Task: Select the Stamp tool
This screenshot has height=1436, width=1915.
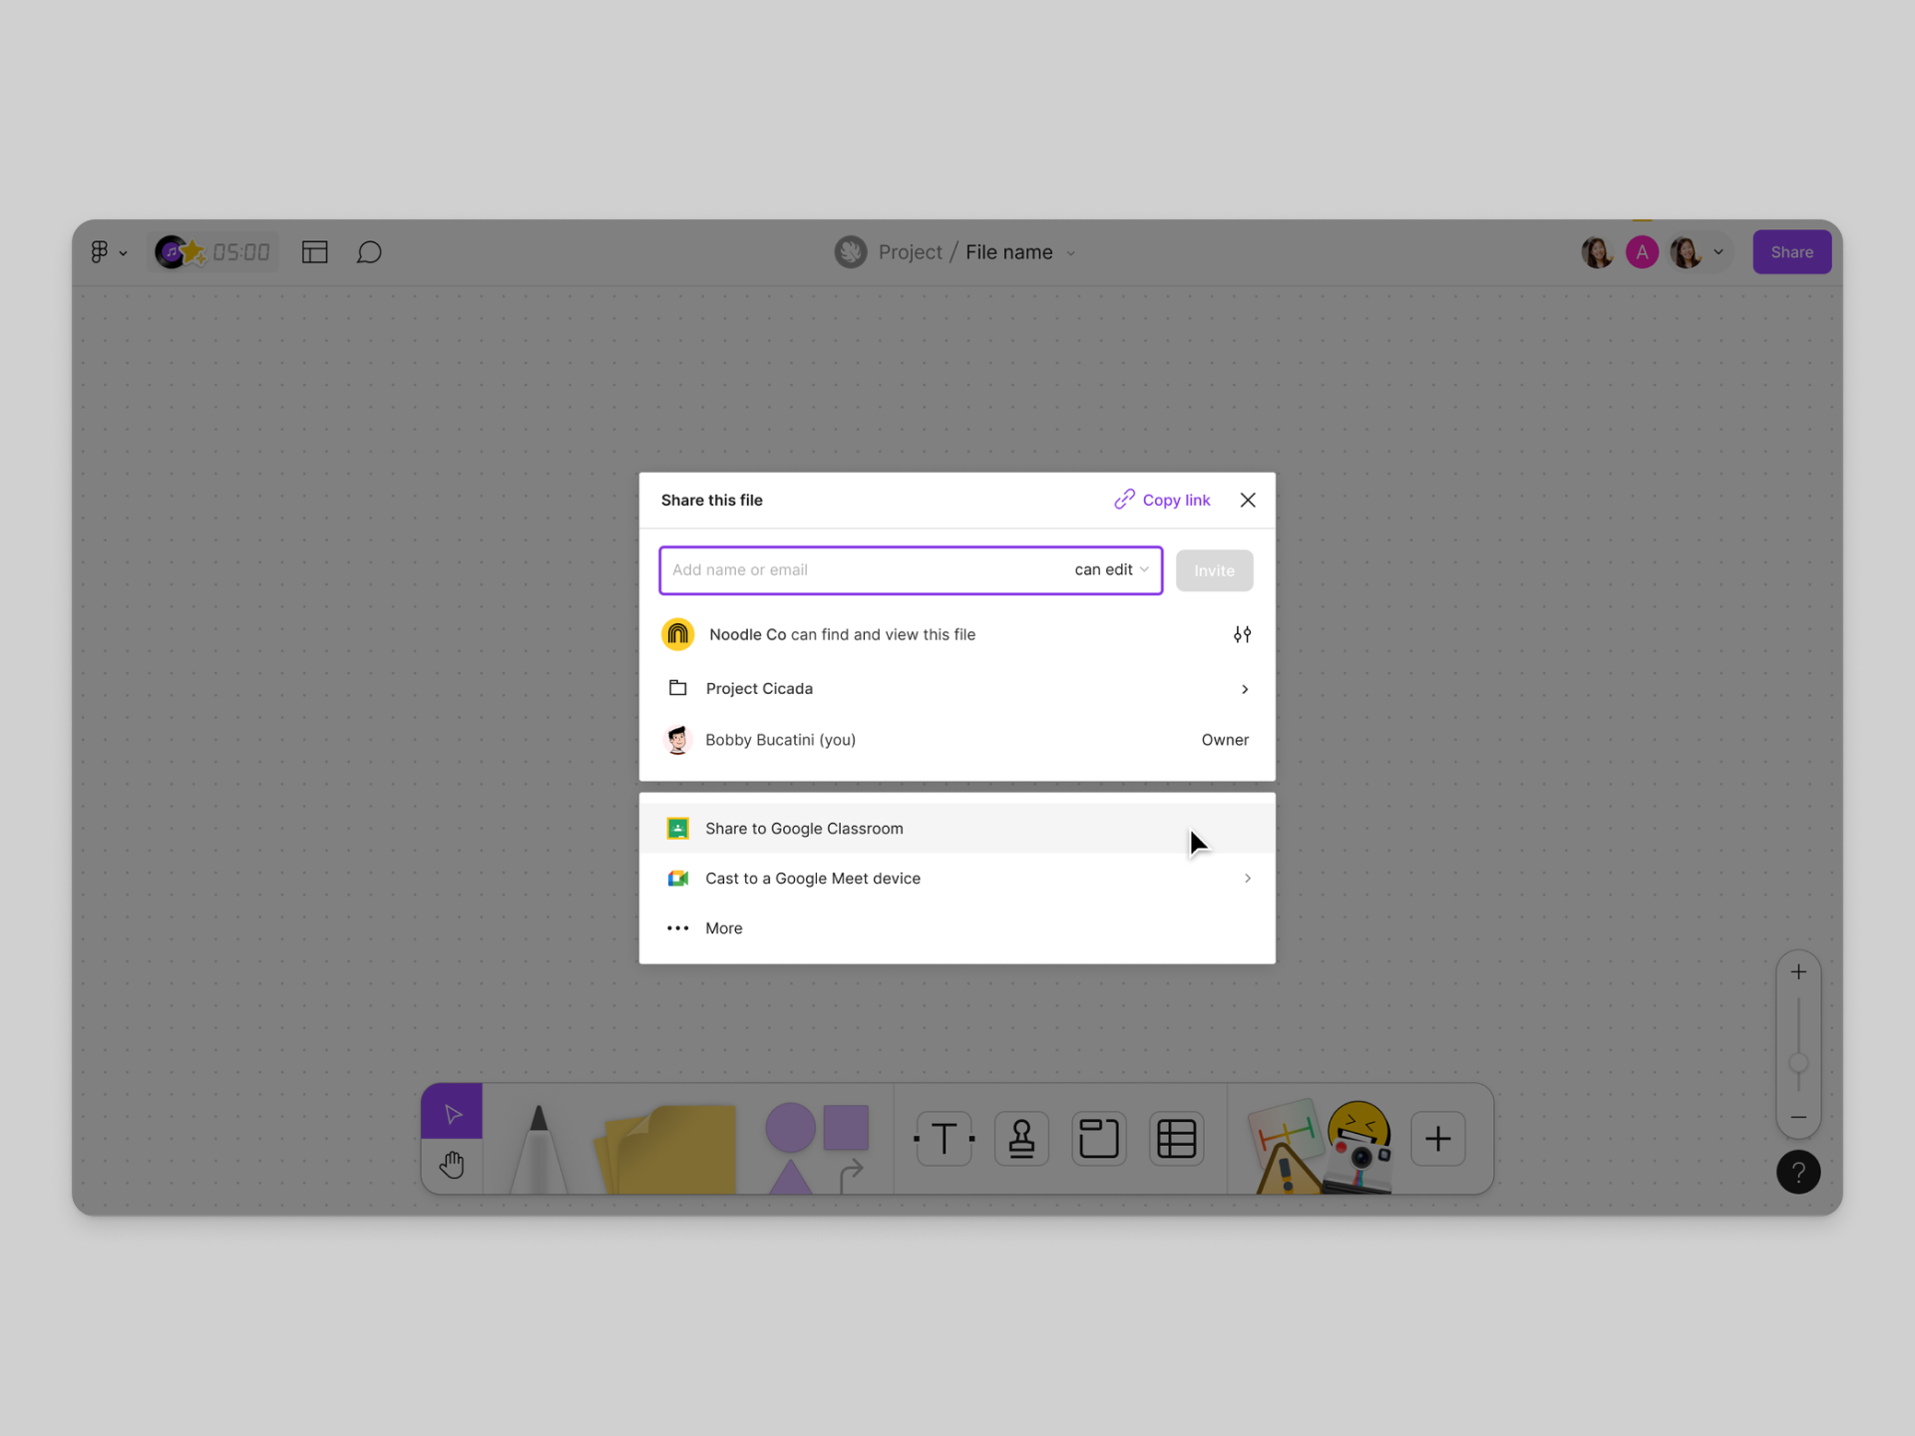Action: (x=1020, y=1138)
